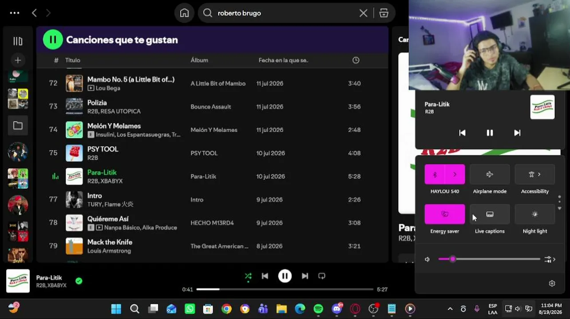Sort by the # column header
The width and height of the screenshot is (570, 319).
pyautogui.click(x=56, y=60)
